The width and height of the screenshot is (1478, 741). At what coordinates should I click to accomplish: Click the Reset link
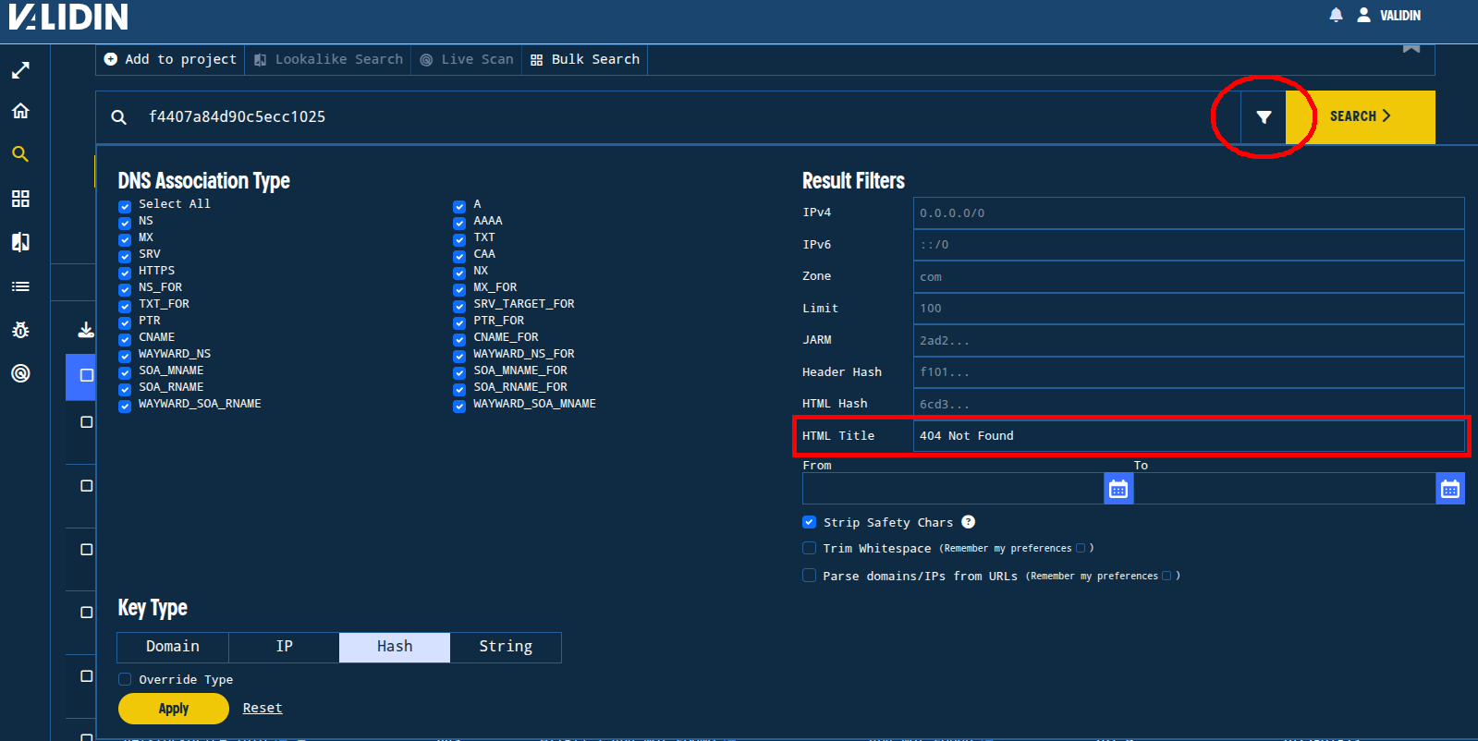coord(263,708)
